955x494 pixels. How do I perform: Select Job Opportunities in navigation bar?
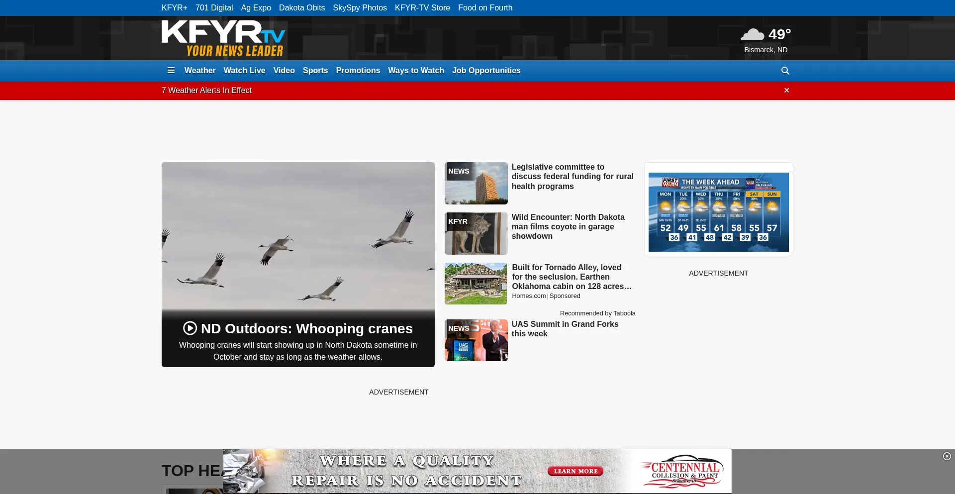486,71
